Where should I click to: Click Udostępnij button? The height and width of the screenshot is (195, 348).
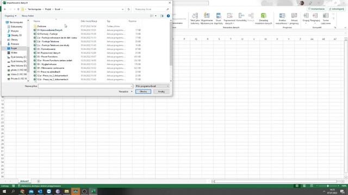click(337, 9)
